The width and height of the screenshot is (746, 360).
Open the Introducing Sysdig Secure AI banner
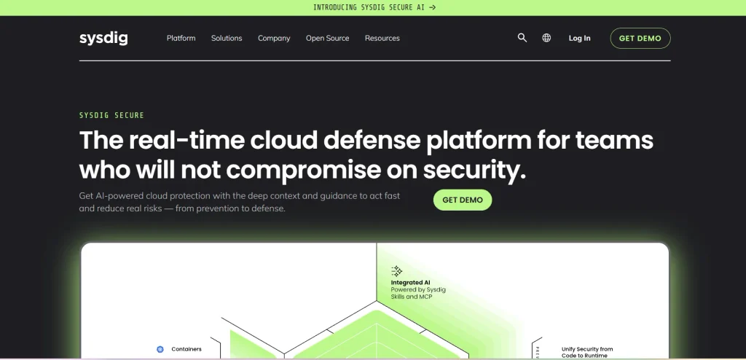pos(374,7)
